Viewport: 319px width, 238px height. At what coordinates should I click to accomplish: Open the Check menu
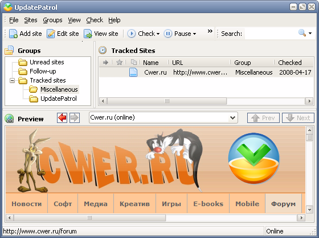95,20
